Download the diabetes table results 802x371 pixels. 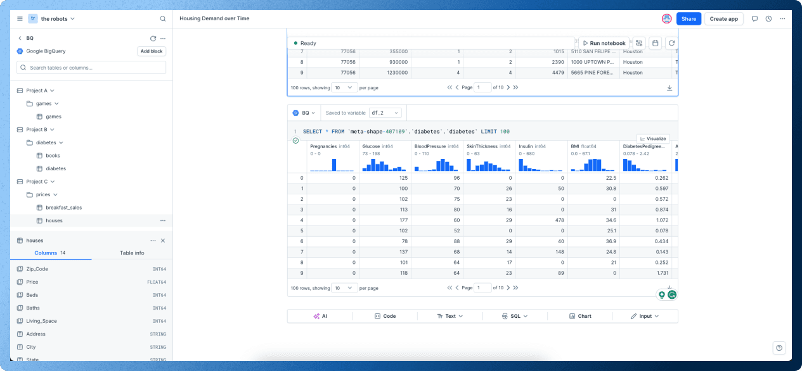(x=669, y=287)
